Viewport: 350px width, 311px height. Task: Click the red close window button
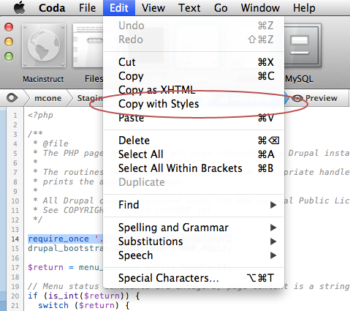(9, 27)
